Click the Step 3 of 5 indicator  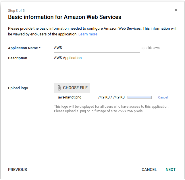[16, 11]
